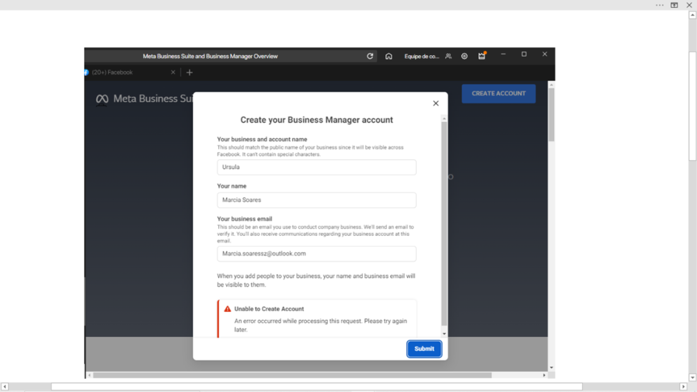Click the outer window layout icon

pos(674,5)
